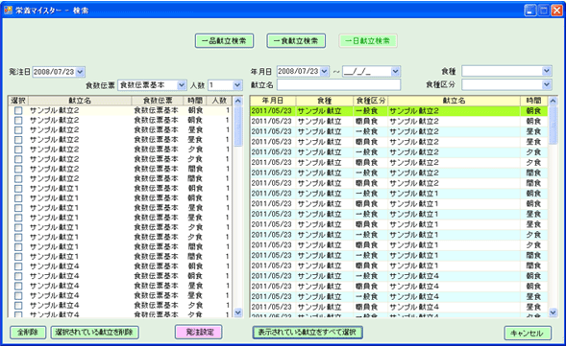Click right table scrollbar down arrow
567x346 pixels.
tap(553, 312)
